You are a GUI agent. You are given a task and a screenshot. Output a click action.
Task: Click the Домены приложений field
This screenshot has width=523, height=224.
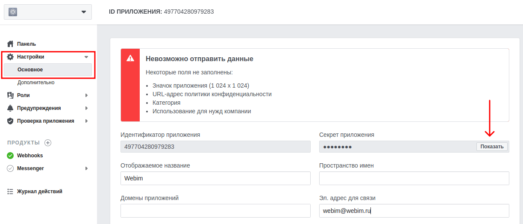(x=215, y=211)
